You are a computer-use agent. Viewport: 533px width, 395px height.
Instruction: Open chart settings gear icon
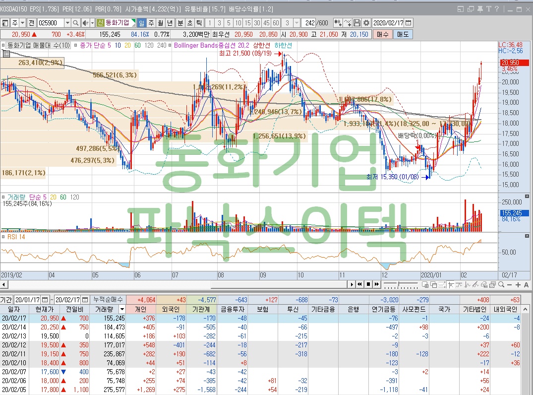point(366,23)
